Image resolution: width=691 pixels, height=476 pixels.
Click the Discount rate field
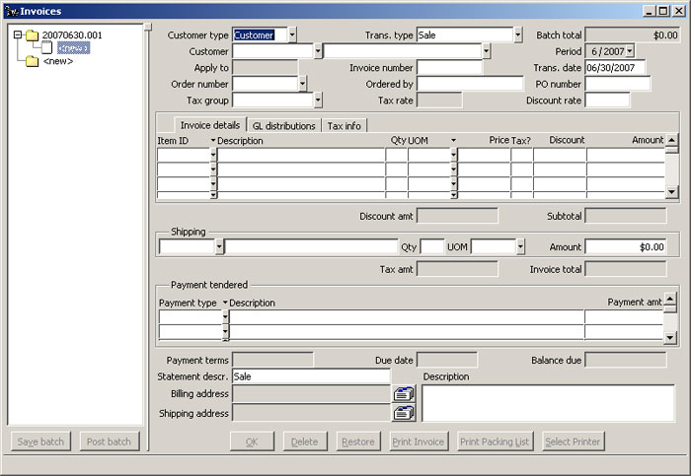(607, 100)
